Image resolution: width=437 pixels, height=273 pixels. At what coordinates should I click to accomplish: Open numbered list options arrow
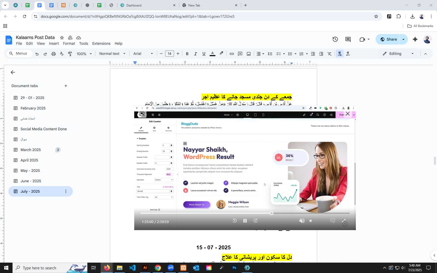[307, 54]
